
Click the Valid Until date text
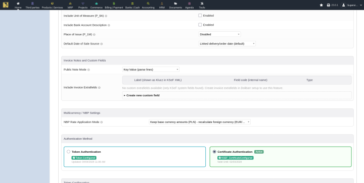tap(230, 162)
